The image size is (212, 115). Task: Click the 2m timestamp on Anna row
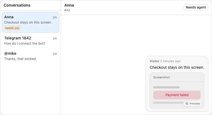55,18
